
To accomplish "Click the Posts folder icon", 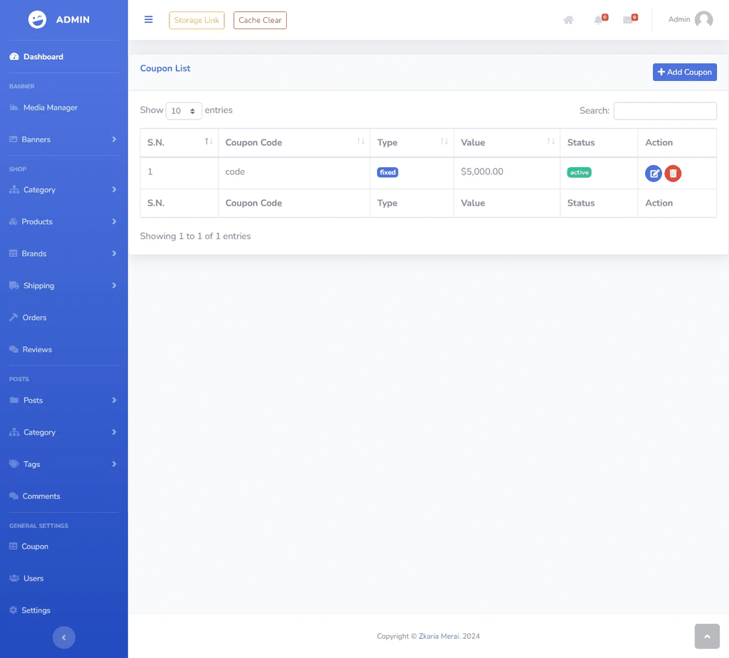I will coord(14,400).
